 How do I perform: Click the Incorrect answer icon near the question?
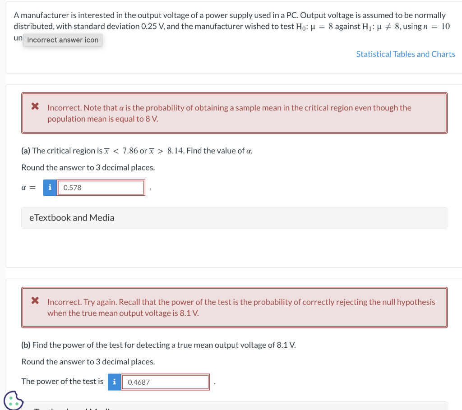coord(62,40)
